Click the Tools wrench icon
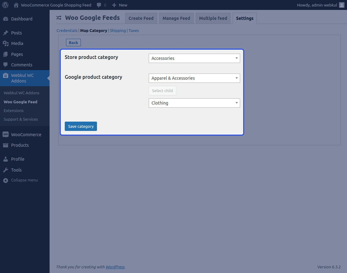The width and height of the screenshot is (347, 273). [x=6, y=170]
